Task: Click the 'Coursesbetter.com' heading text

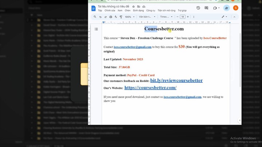Action: 164,29
